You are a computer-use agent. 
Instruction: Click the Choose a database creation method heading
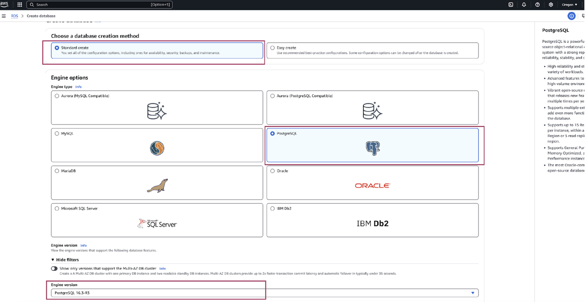pos(95,36)
